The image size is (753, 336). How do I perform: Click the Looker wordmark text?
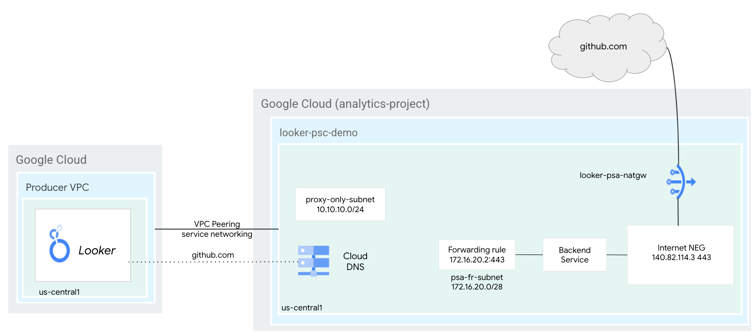[97, 251]
